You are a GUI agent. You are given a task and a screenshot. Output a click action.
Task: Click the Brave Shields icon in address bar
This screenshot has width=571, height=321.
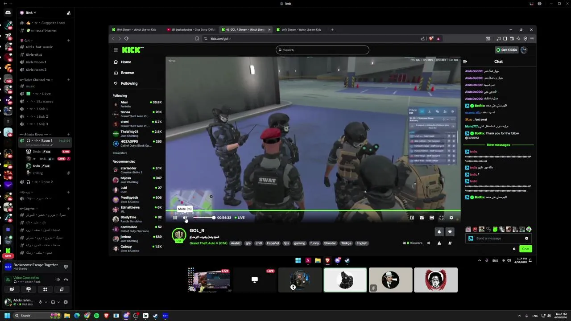click(431, 38)
